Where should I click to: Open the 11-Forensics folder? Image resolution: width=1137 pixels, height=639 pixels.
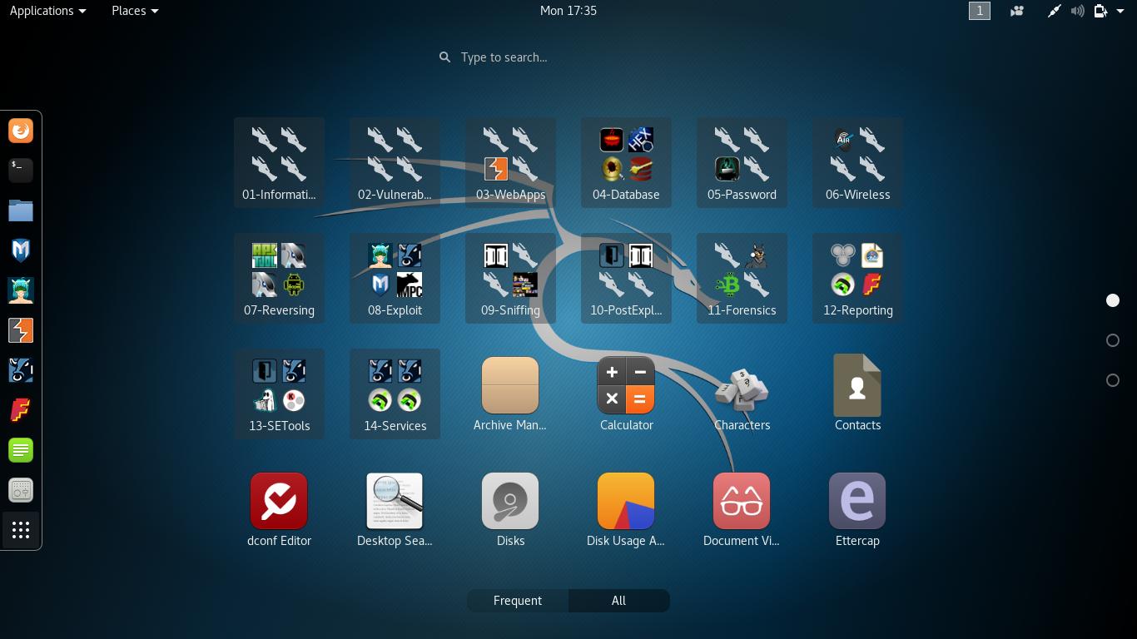tap(742, 278)
